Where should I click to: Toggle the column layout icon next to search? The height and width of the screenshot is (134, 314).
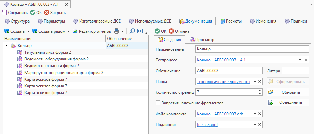[x=140, y=31]
